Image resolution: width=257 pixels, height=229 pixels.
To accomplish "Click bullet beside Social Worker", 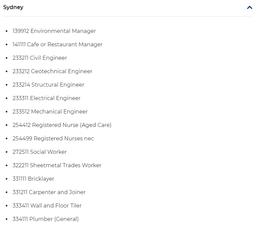I will click(7, 152).
